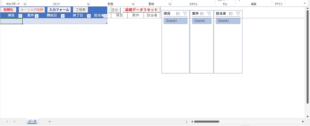This screenshot has width=310, height=126.
Task: Open the clipboard group dialog launcher
Action: (x=25, y=4)
